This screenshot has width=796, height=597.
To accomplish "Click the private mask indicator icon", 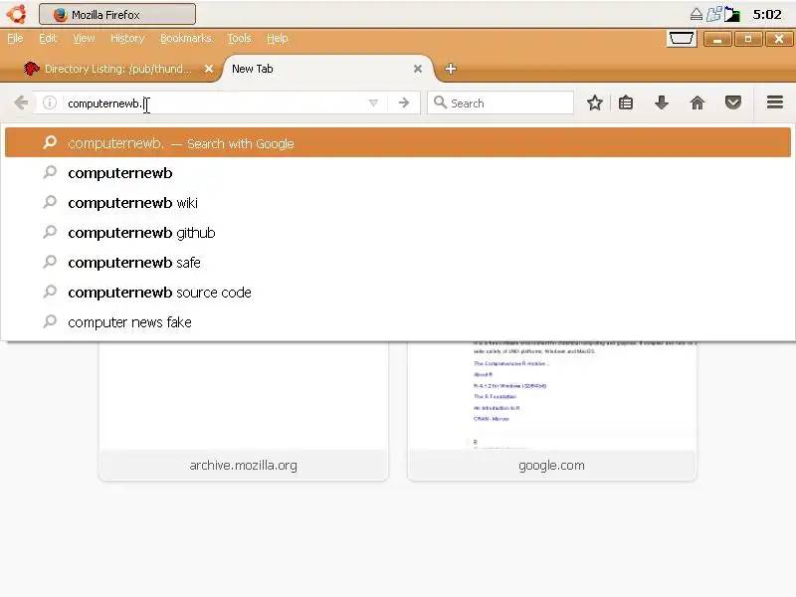I will click(x=681, y=39).
